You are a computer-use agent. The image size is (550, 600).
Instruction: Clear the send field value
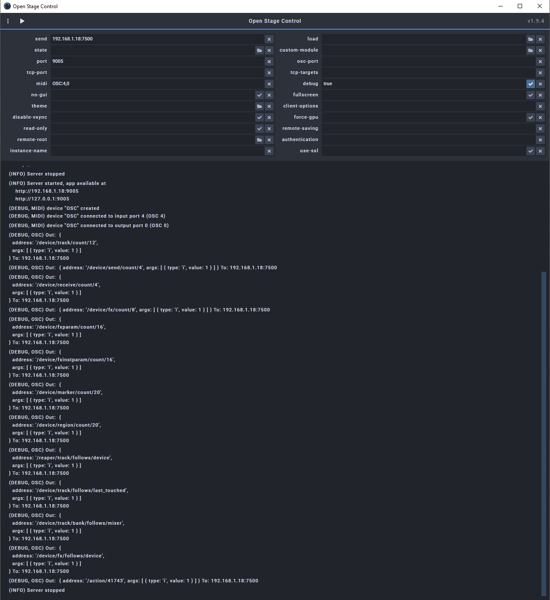269,39
